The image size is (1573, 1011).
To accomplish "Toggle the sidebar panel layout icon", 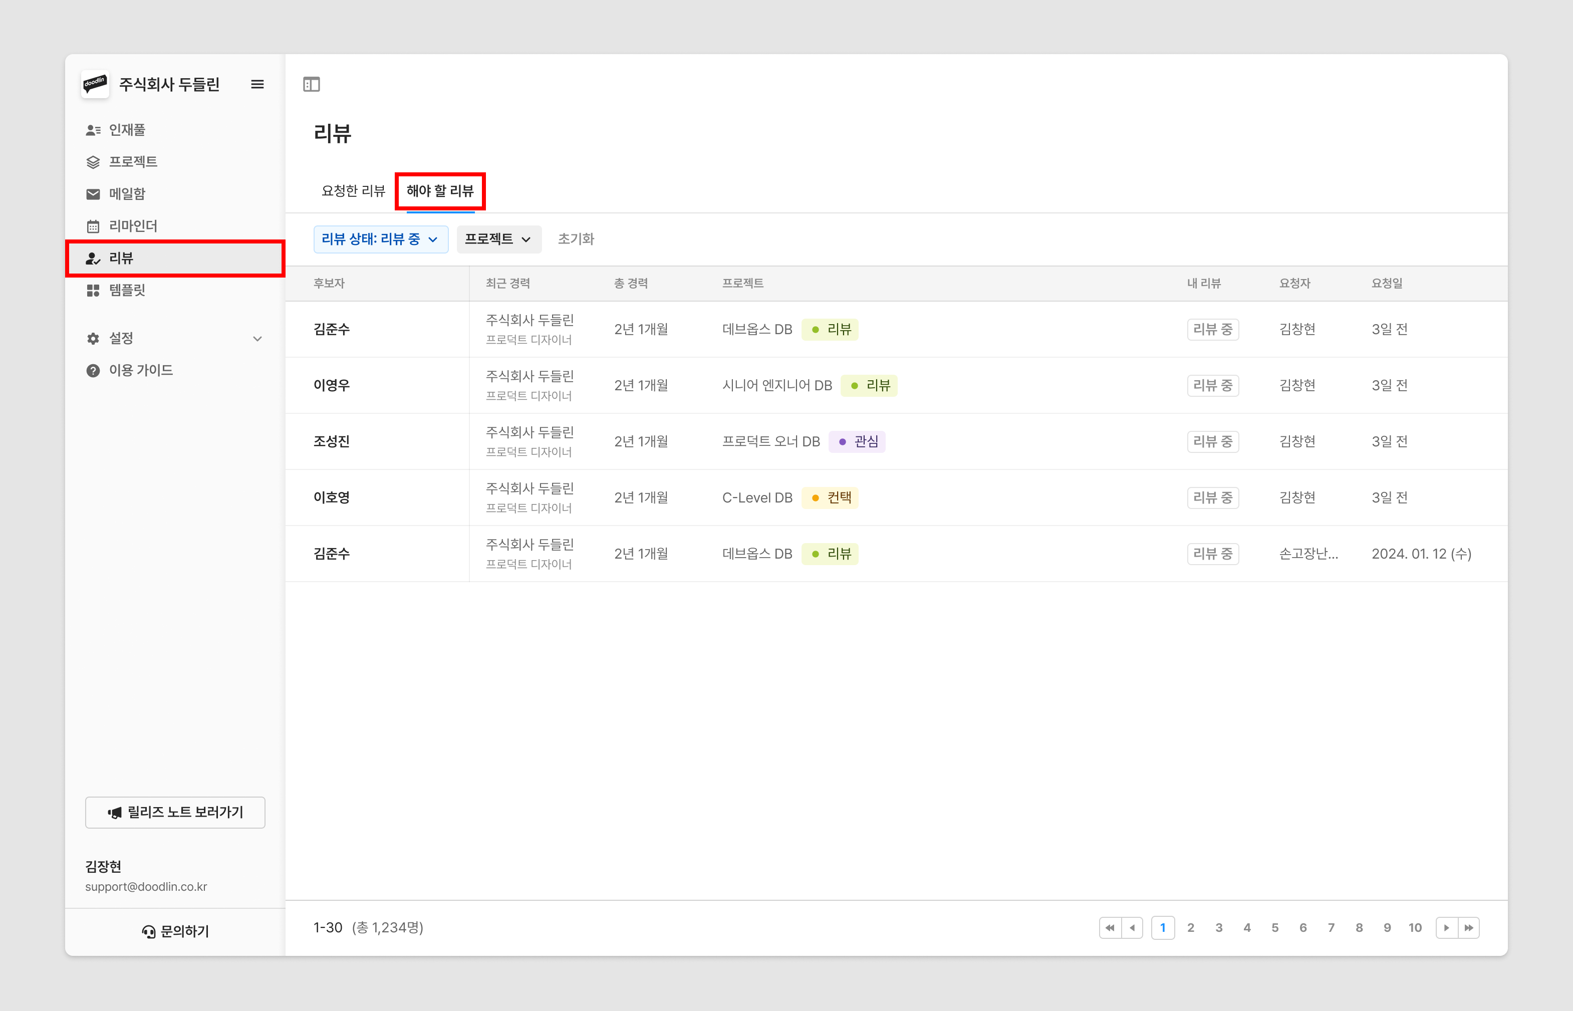I will tap(311, 84).
